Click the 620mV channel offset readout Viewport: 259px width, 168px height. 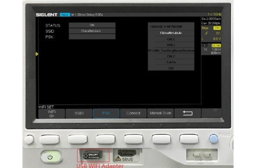[216, 53]
